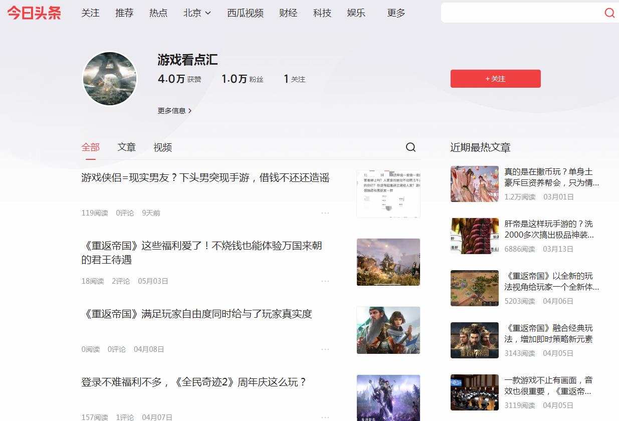Expand the 北京 city dropdown
Viewport: 619px width, 421px height.
[197, 13]
